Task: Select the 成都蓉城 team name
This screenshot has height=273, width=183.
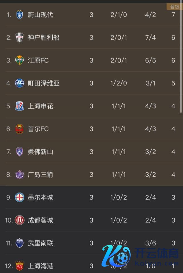Action: tap(40, 220)
